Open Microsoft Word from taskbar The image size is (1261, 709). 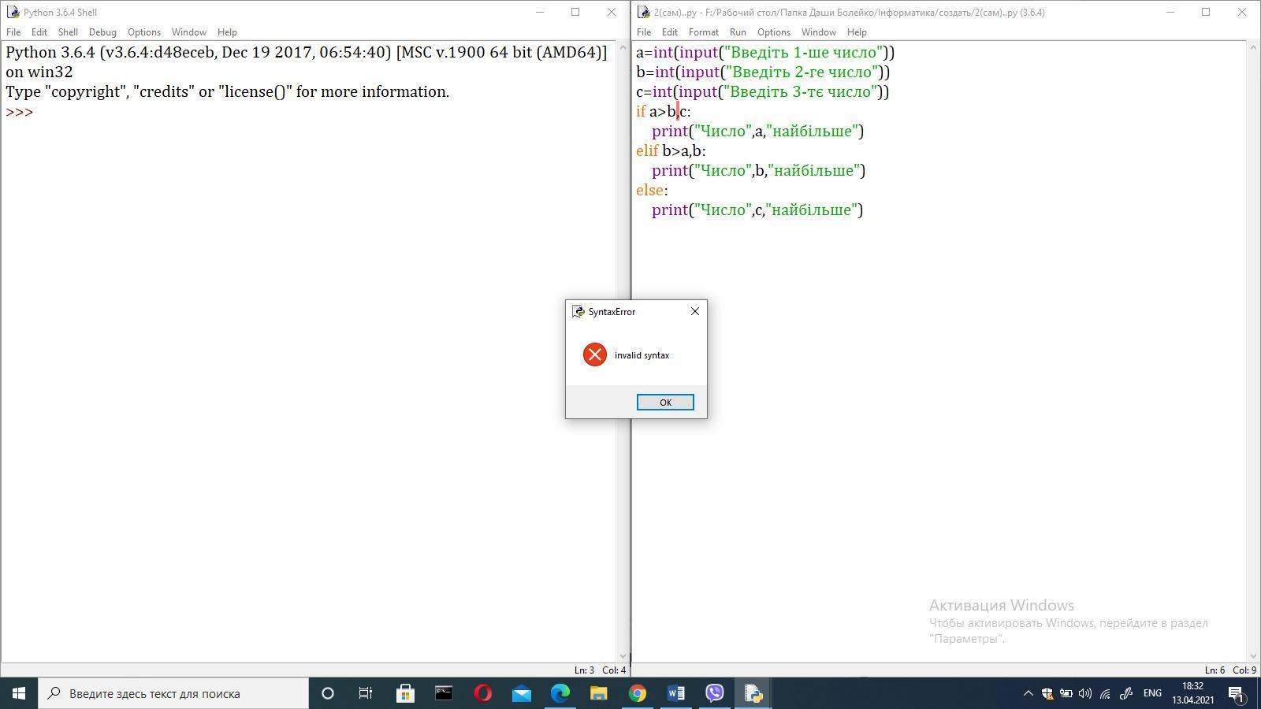pyautogui.click(x=675, y=693)
